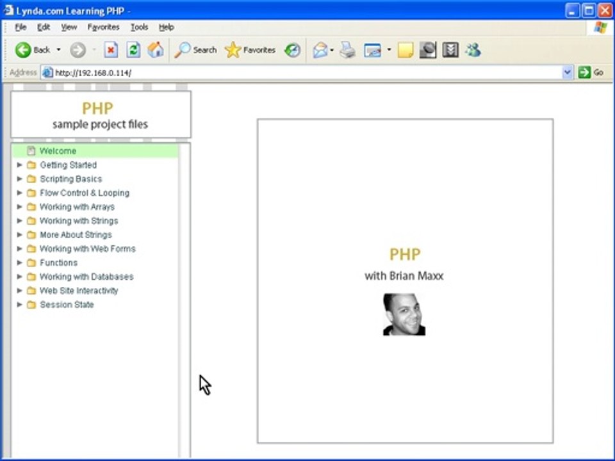615x461 pixels.
Task: Expand Flow Control & Looping arrow
Action: coord(19,193)
